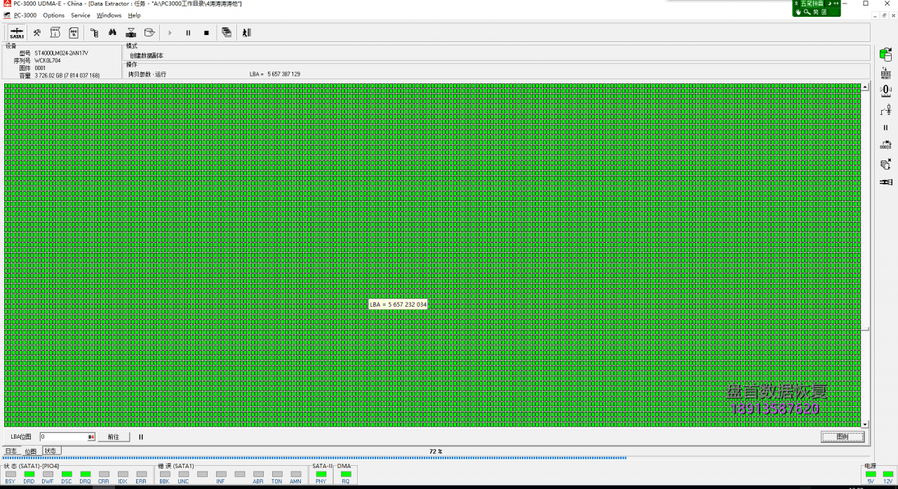The width and height of the screenshot is (898, 489).
Task: Click the binoculars search icon
Action: pos(112,32)
